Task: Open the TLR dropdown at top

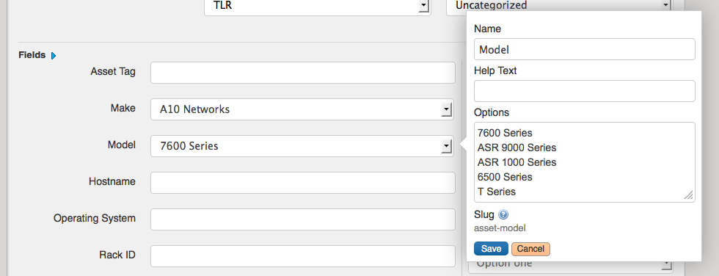Action: click(317, 7)
